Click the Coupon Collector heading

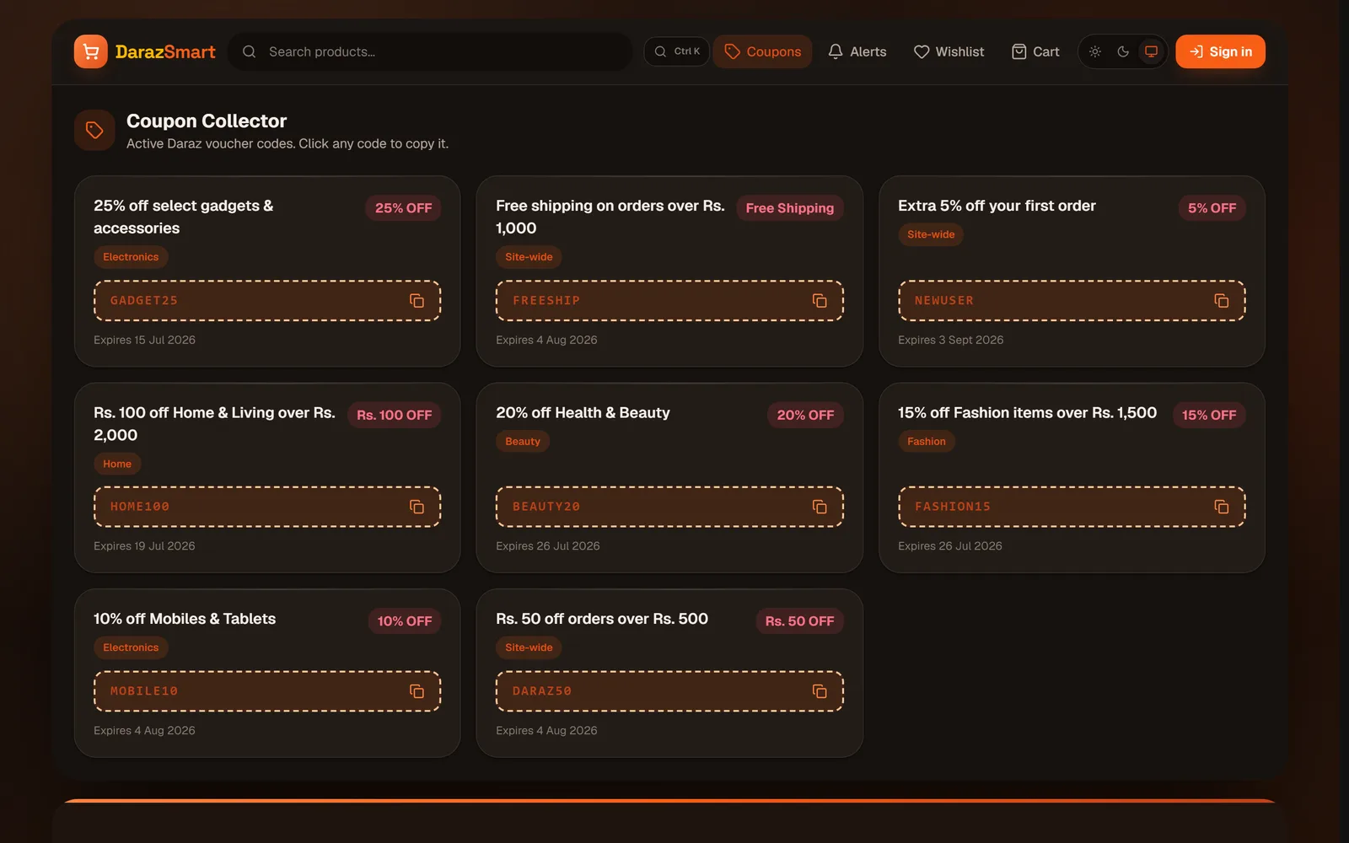(x=207, y=121)
